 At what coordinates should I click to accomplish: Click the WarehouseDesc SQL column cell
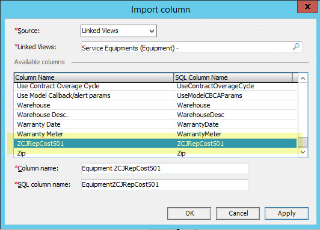click(x=201, y=115)
